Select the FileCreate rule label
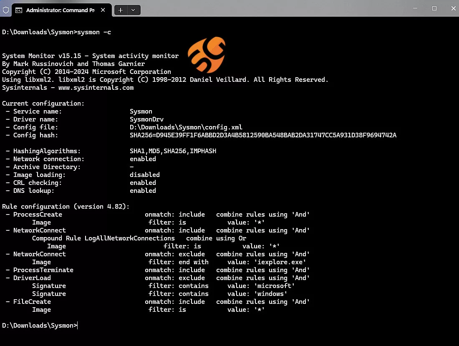 point(32,301)
